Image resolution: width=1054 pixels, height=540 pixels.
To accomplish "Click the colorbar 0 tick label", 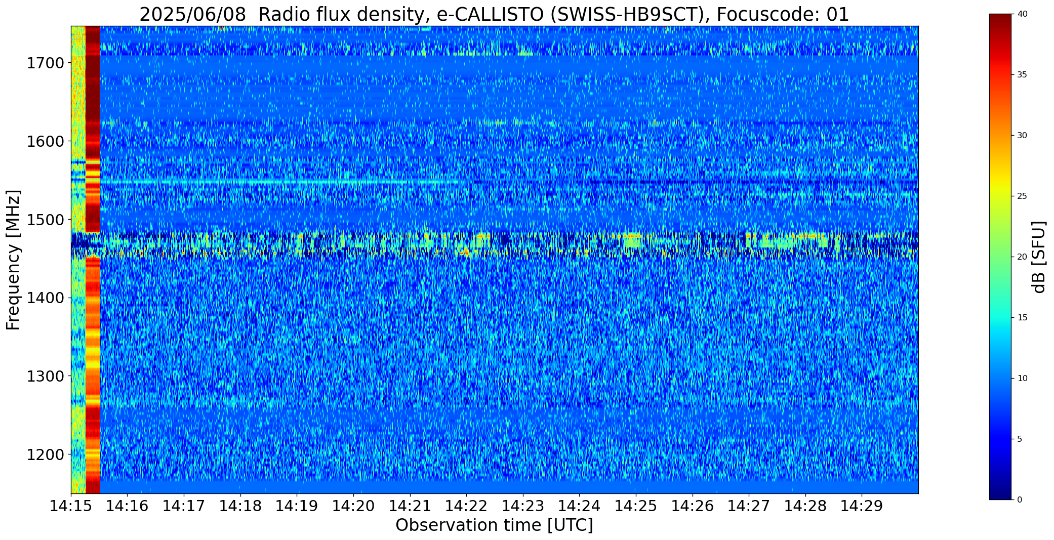I will 1020,500.
